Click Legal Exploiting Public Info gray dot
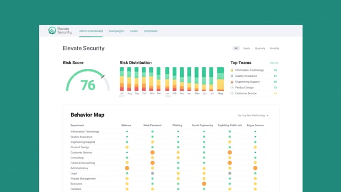 point(230,173)
